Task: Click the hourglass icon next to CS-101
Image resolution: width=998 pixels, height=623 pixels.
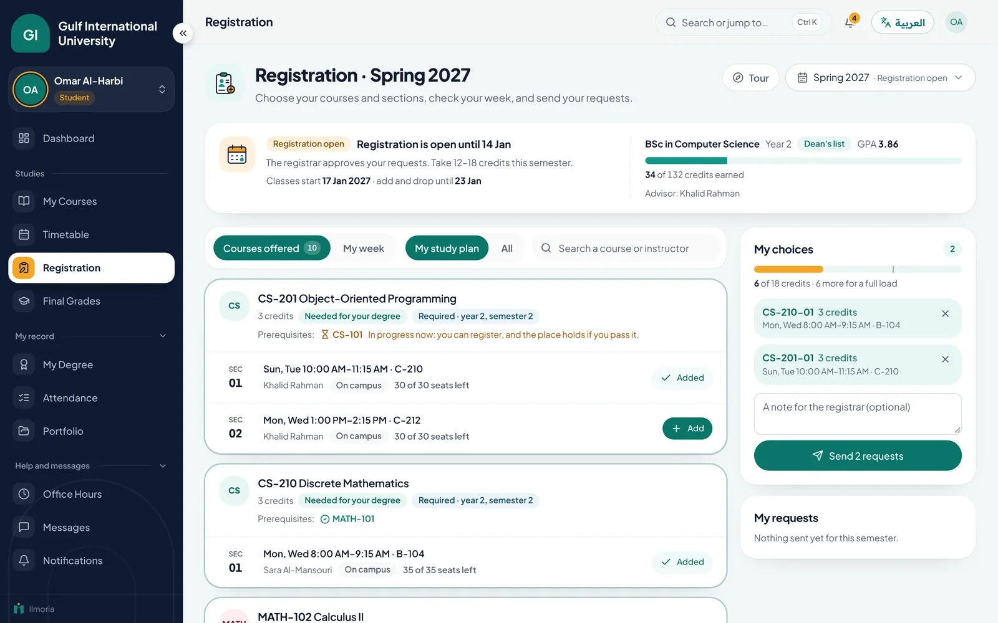Action: click(x=325, y=335)
